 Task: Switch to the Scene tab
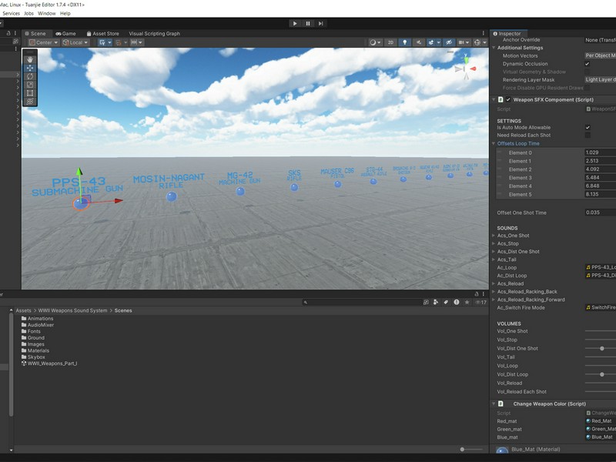pyautogui.click(x=35, y=33)
